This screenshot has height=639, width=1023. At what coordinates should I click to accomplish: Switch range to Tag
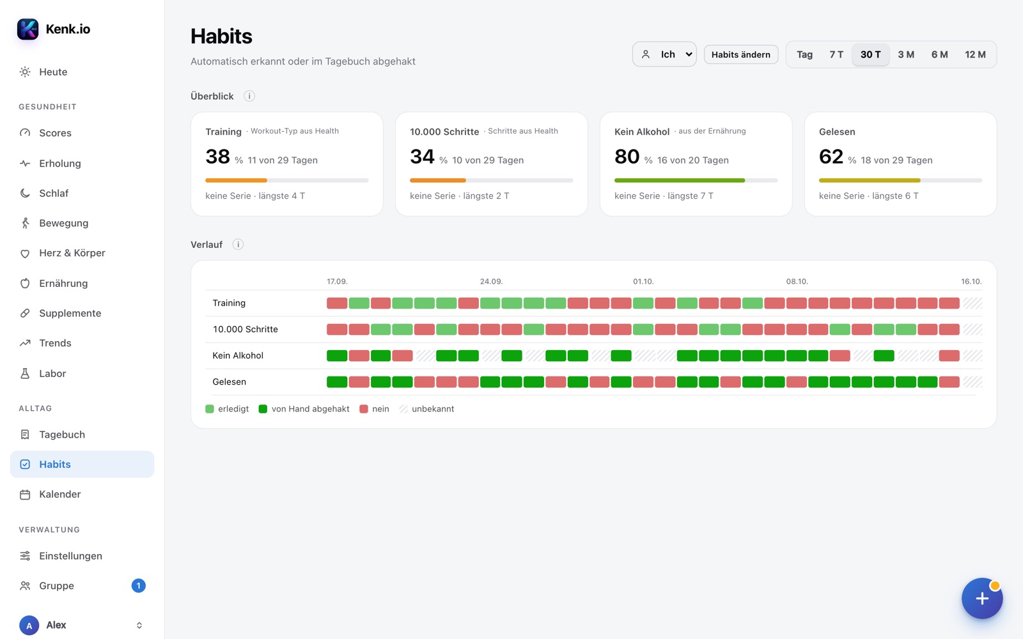[804, 54]
